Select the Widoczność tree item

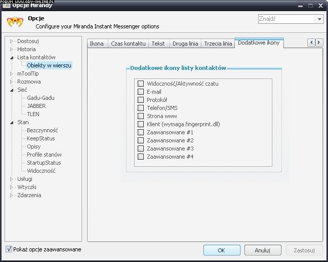point(41,171)
